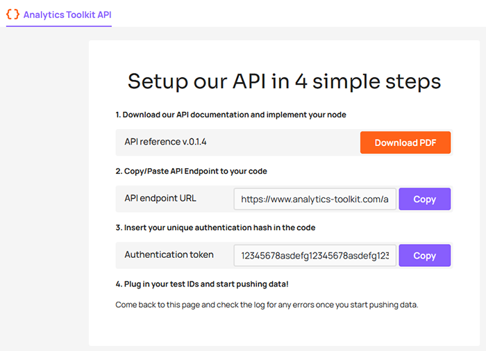Focus the Authentication token field

tap(315, 255)
